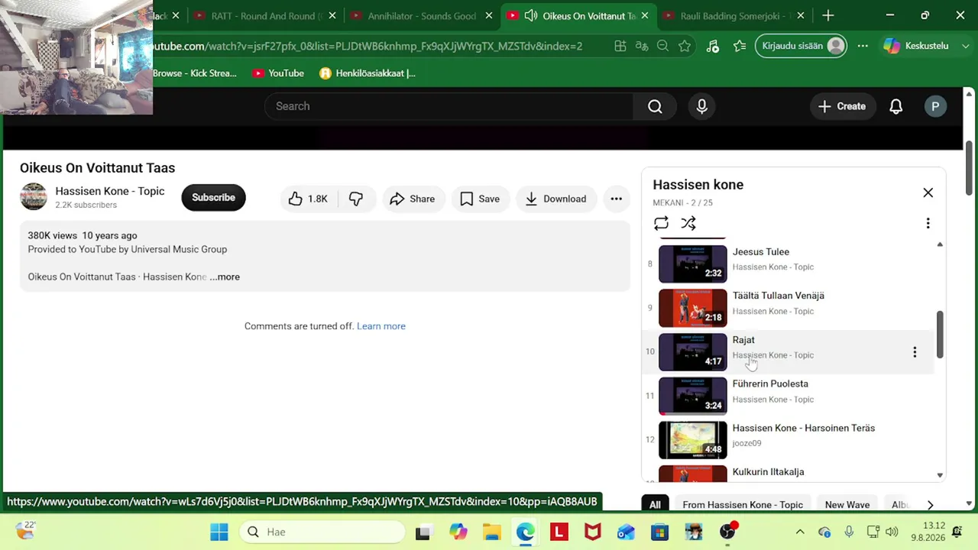Click the Share button
Viewport: 978px width, 550px height.
[x=413, y=199]
